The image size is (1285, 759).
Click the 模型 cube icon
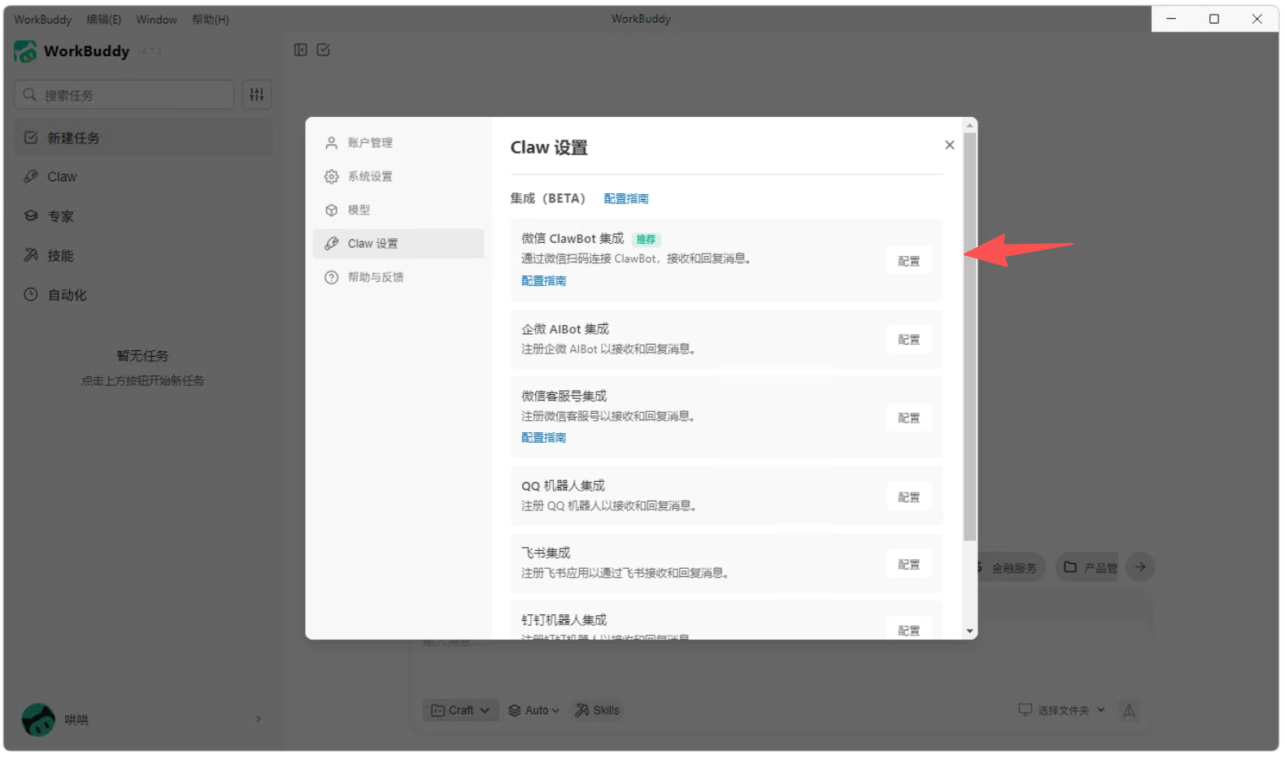332,210
